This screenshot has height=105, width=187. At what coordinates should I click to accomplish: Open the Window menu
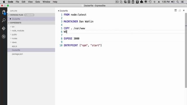coord(46,2)
